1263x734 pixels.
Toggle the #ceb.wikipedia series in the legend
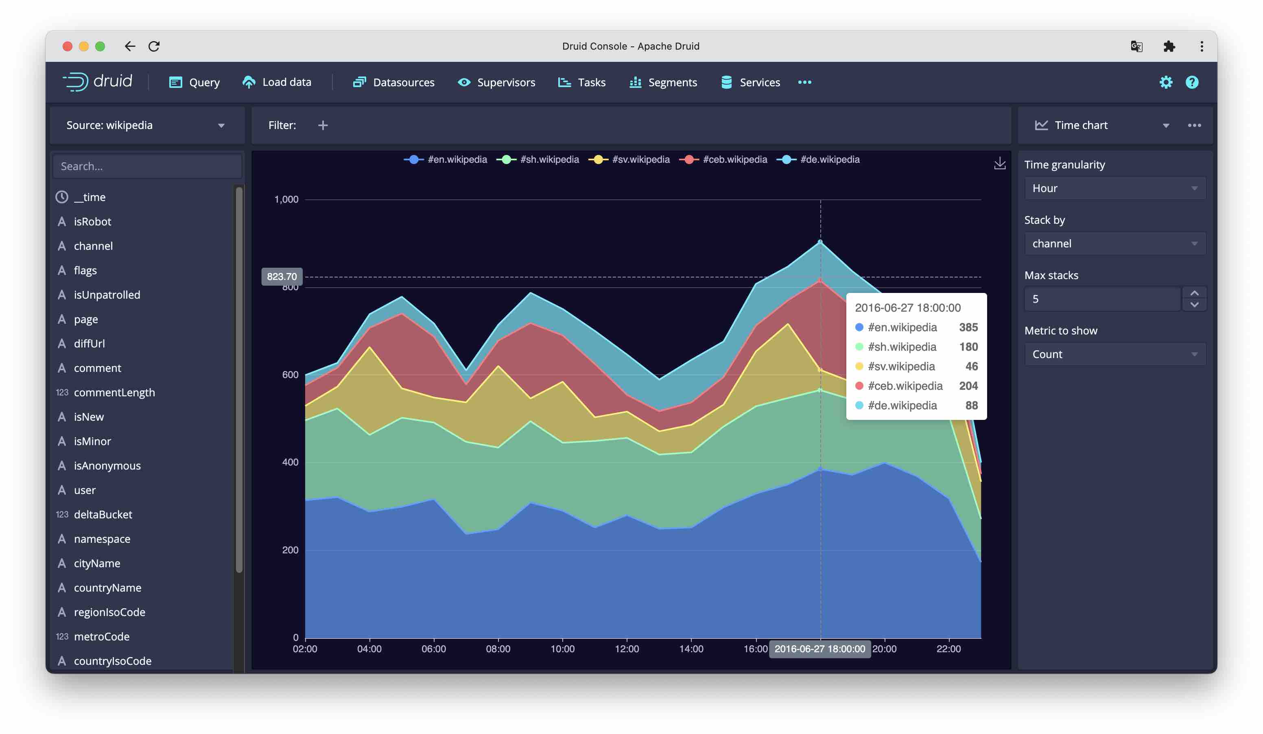[x=735, y=159]
